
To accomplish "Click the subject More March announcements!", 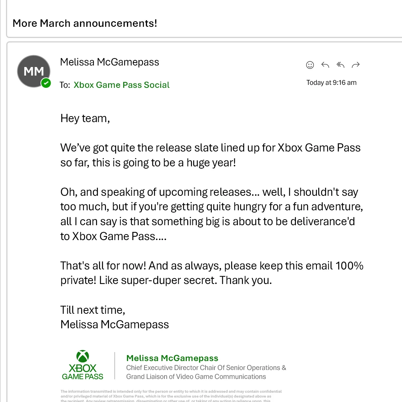I will [85, 23].
